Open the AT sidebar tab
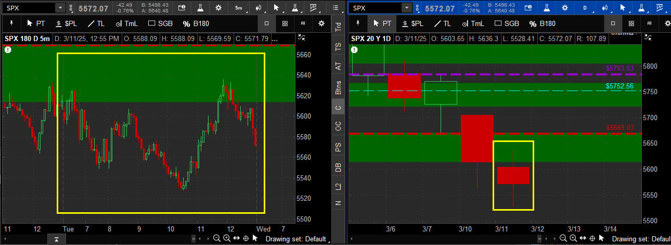This screenshot has height=245, width=671. pyautogui.click(x=338, y=67)
